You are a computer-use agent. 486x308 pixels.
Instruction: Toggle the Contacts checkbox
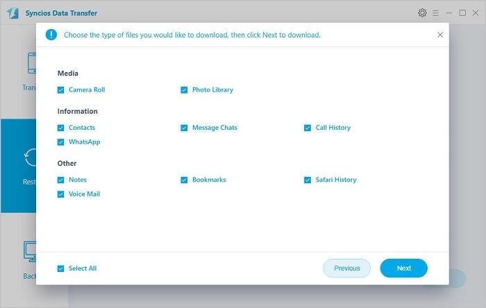pyautogui.click(x=61, y=128)
